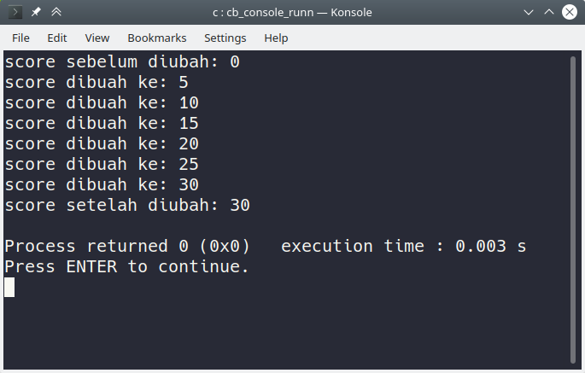Open the Help menu

click(276, 38)
